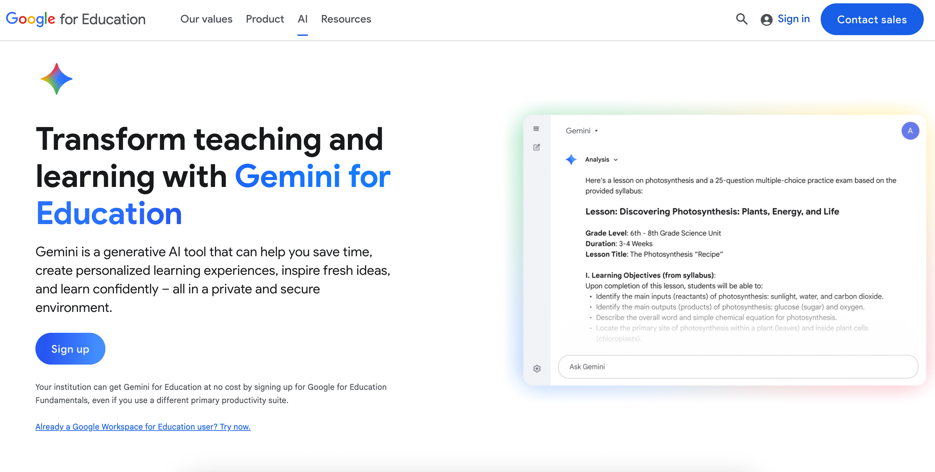Open the Product menu

click(x=265, y=19)
